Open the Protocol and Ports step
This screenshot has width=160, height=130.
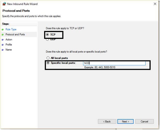click(15, 35)
